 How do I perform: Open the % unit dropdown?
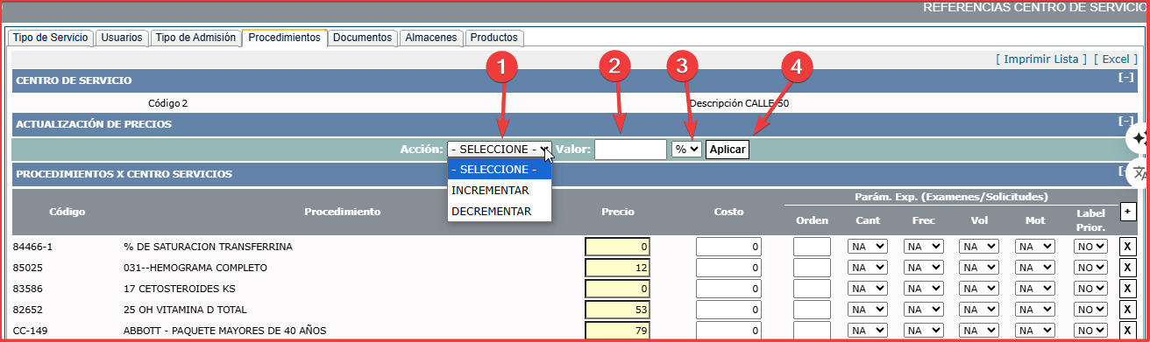pyautogui.click(x=686, y=150)
